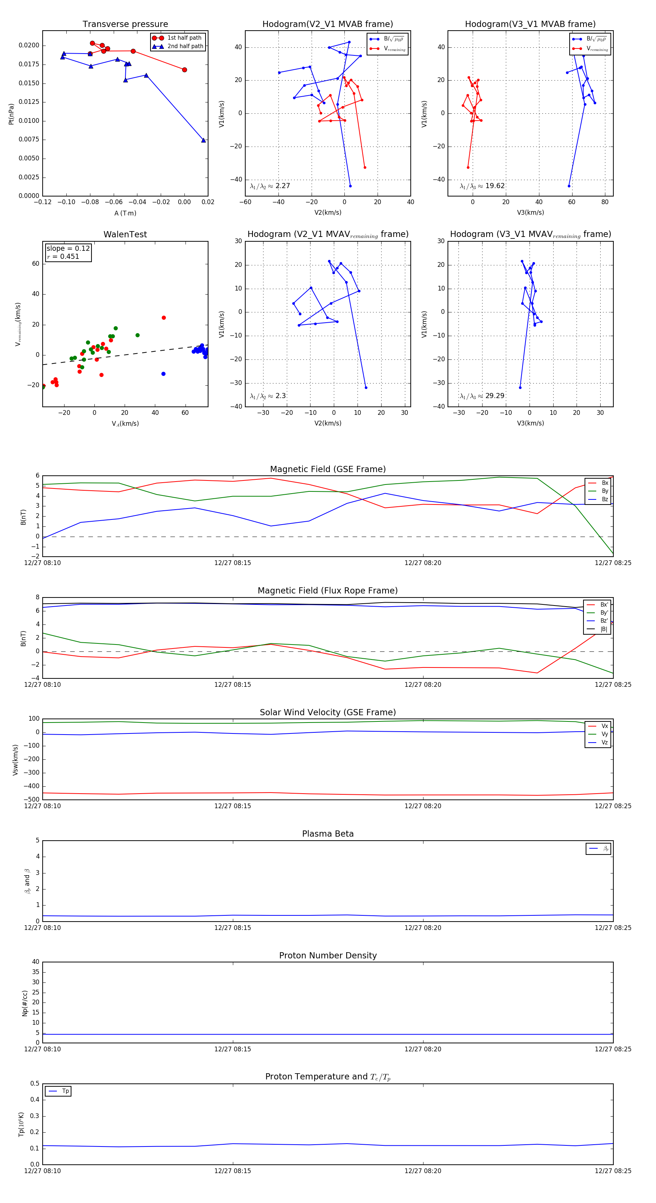This screenshot has width=656, height=1203.
Task: Click the blue Bz legend line in GSE panel
Action: coord(592,499)
